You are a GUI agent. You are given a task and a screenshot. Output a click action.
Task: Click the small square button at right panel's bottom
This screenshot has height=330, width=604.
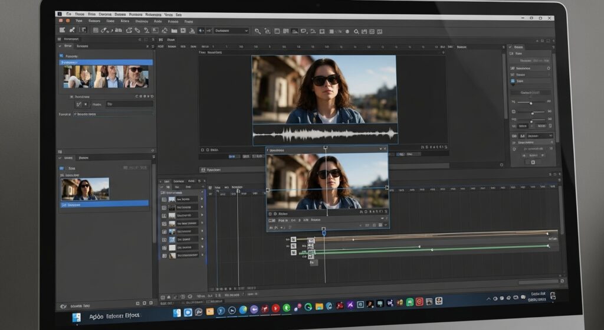tap(533, 162)
